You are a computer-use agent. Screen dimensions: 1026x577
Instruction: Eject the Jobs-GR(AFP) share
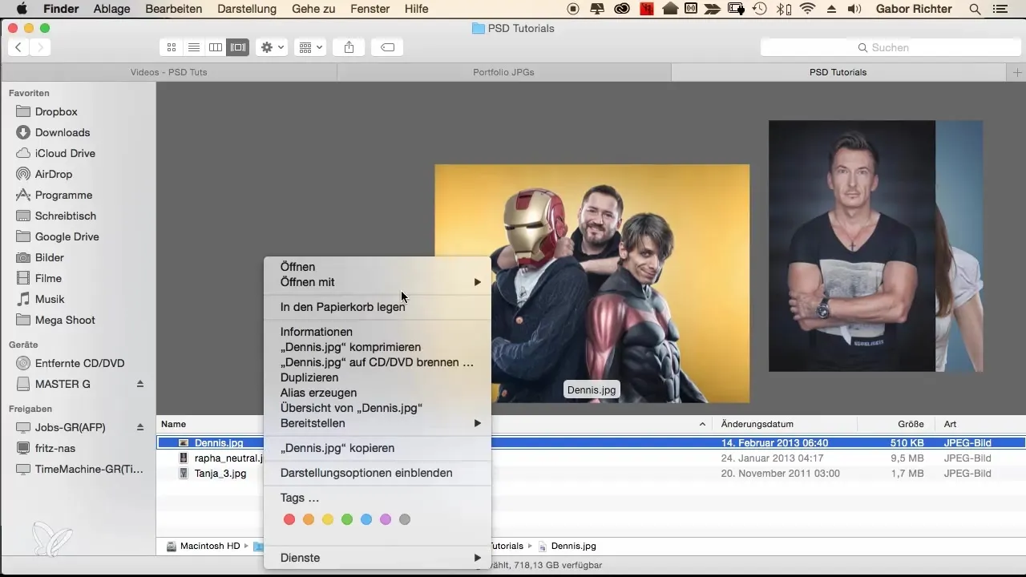[140, 427]
